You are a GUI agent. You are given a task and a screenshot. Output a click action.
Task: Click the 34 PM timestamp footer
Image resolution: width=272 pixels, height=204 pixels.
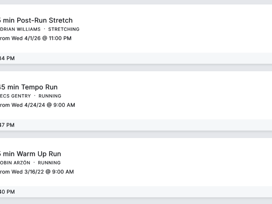click(x=7, y=58)
